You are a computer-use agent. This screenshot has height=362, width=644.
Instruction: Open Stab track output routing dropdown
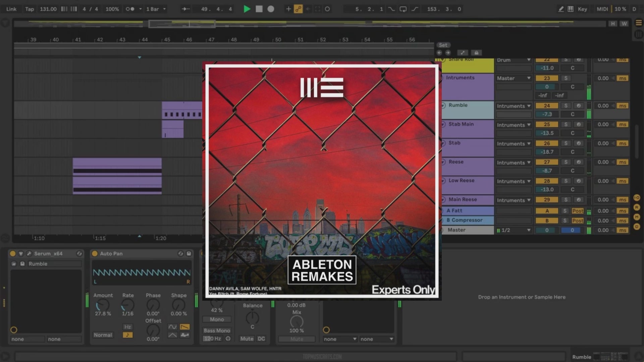tap(514, 143)
